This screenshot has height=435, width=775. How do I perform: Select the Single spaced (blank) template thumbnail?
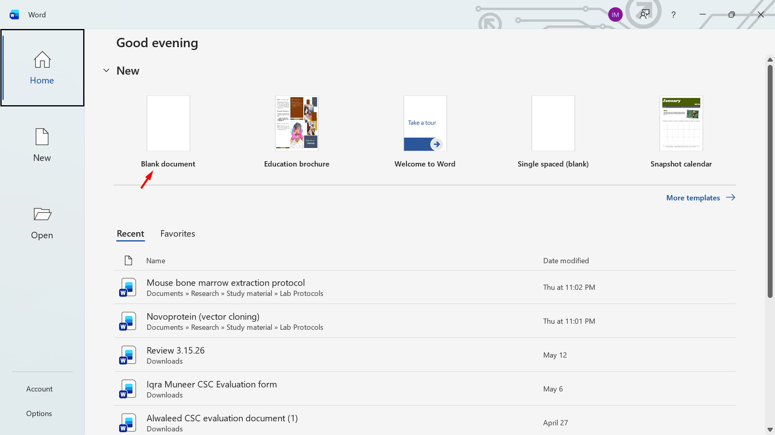(x=553, y=123)
